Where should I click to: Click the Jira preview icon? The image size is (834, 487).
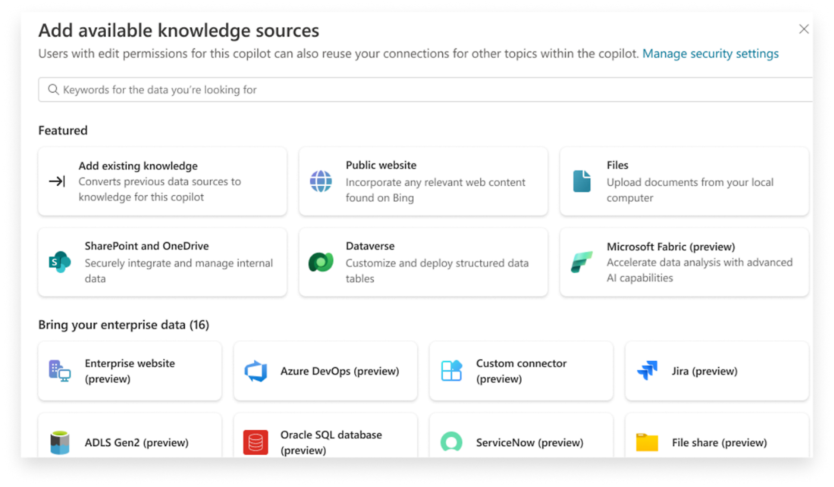[646, 369]
